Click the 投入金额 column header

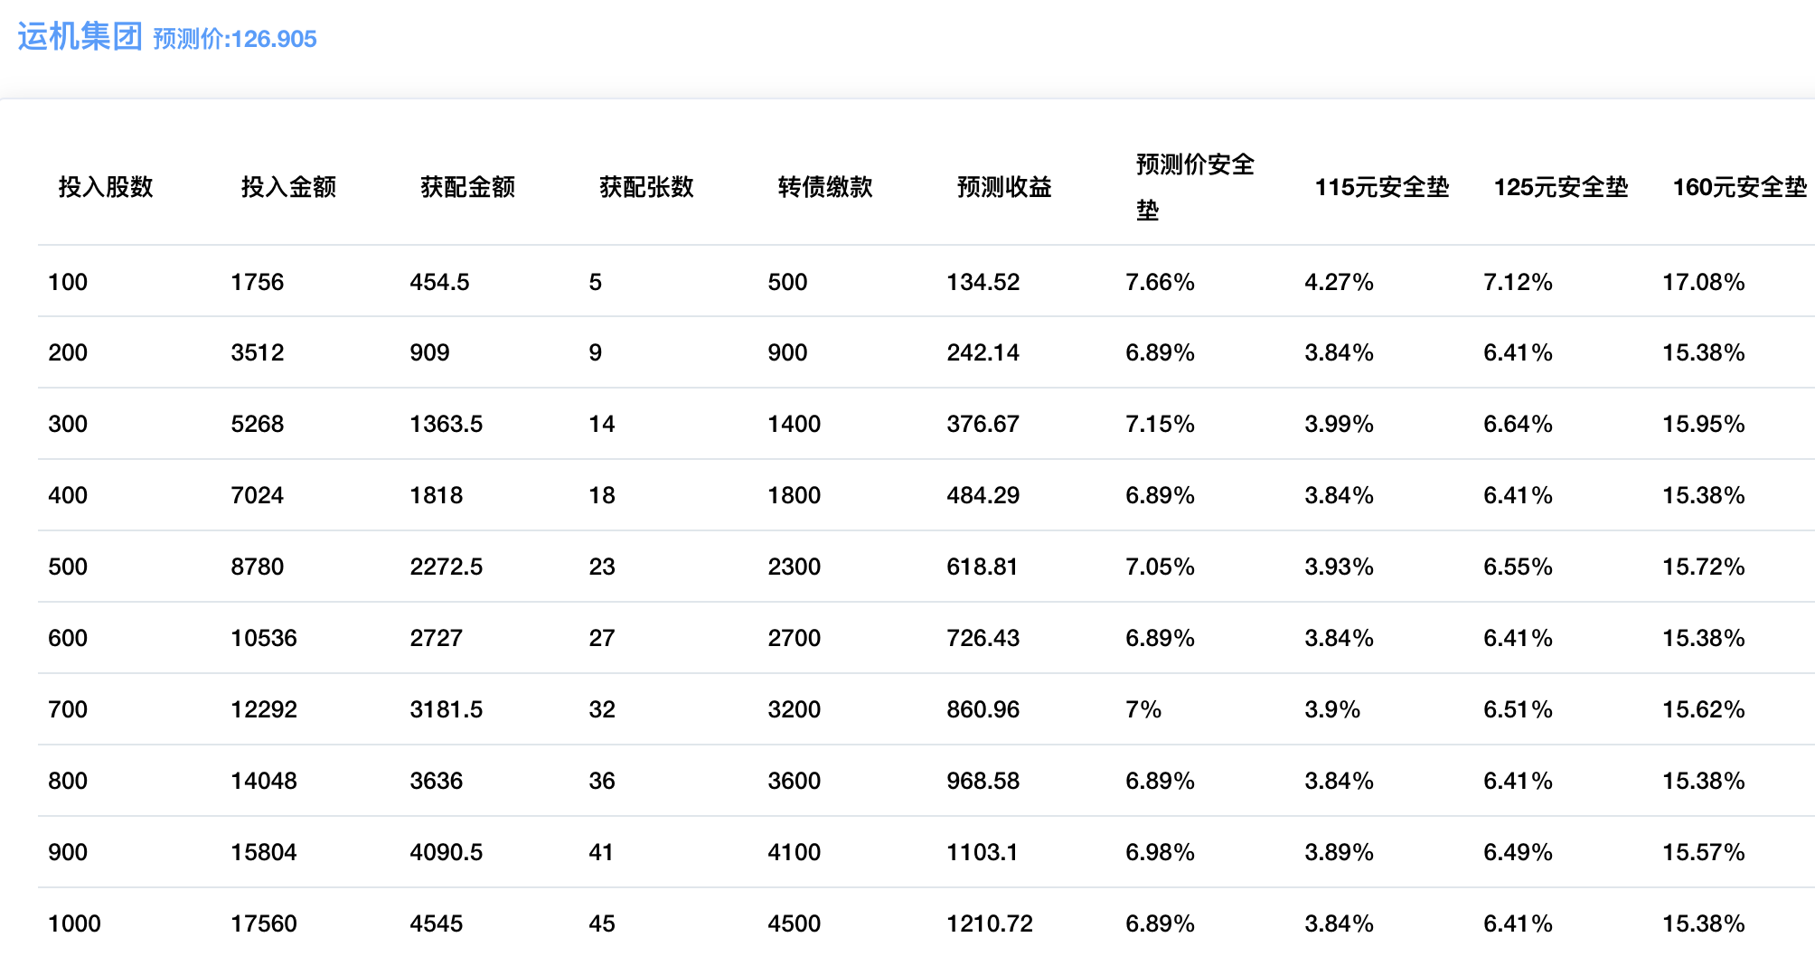click(x=288, y=187)
